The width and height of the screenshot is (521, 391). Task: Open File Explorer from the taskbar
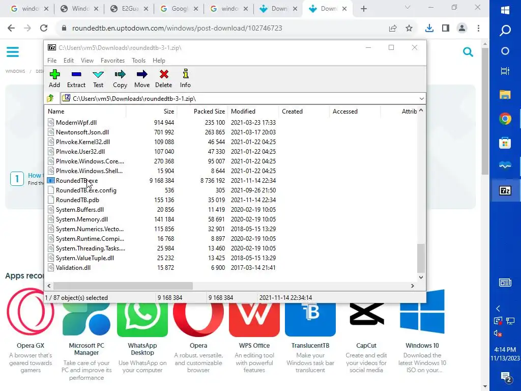pos(505,95)
